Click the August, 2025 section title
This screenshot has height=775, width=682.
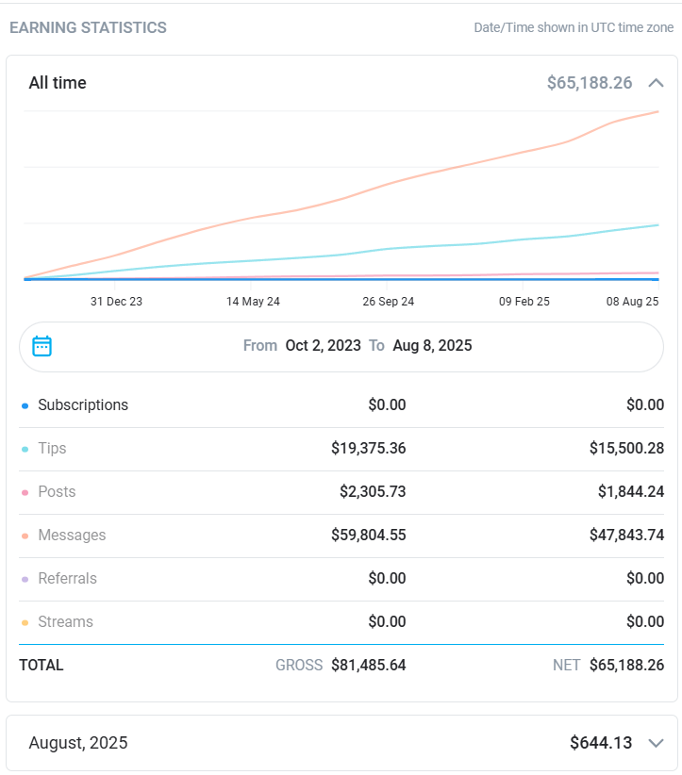pyautogui.click(x=78, y=743)
